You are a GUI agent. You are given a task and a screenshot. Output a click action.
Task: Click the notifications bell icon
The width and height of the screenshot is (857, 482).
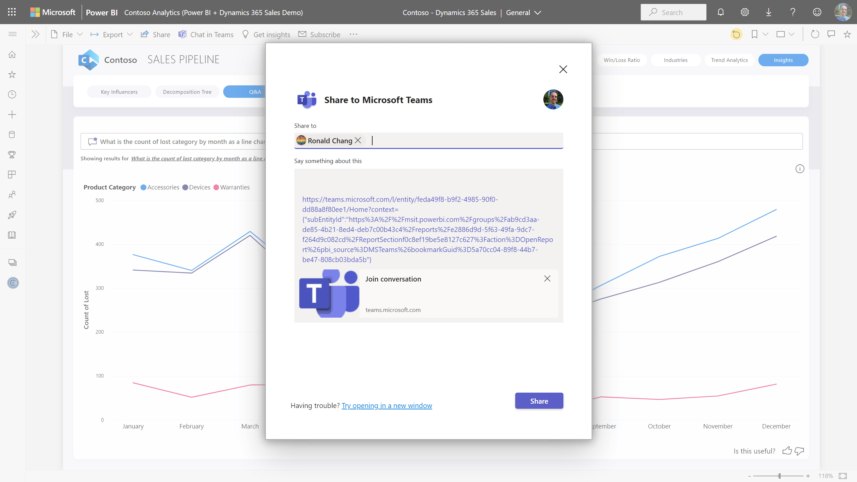[x=720, y=12]
